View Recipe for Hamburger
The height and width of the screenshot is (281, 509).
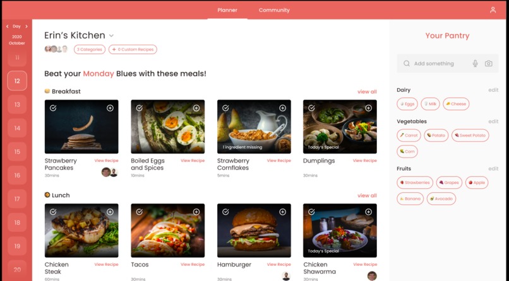[279, 265]
